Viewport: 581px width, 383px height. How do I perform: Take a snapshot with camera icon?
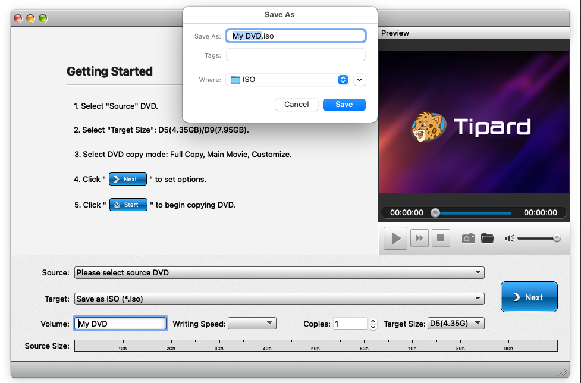[469, 238]
